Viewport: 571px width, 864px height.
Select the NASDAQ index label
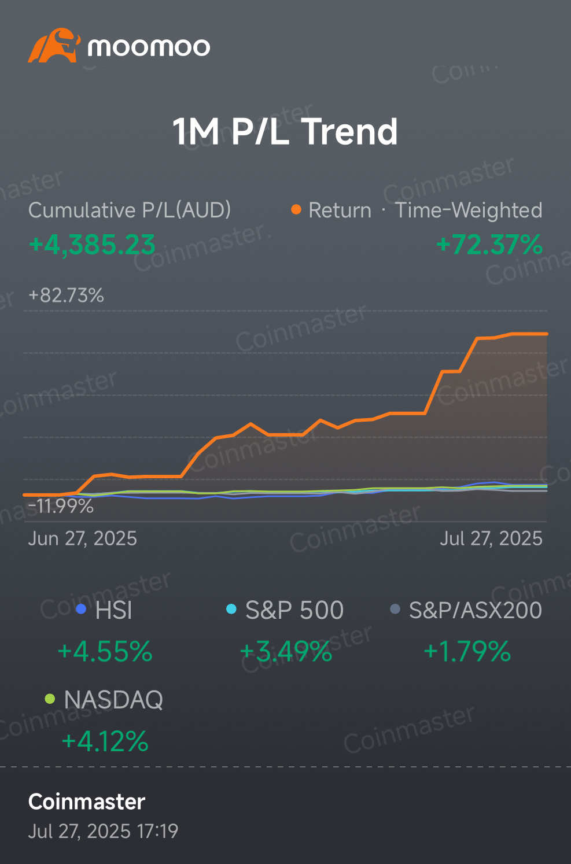coord(113,700)
